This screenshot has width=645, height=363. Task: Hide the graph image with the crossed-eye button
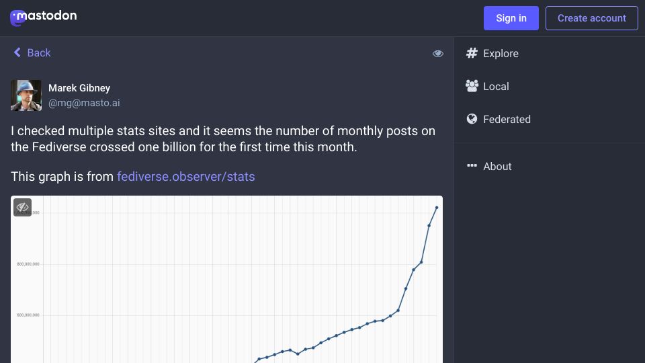[x=23, y=207]
